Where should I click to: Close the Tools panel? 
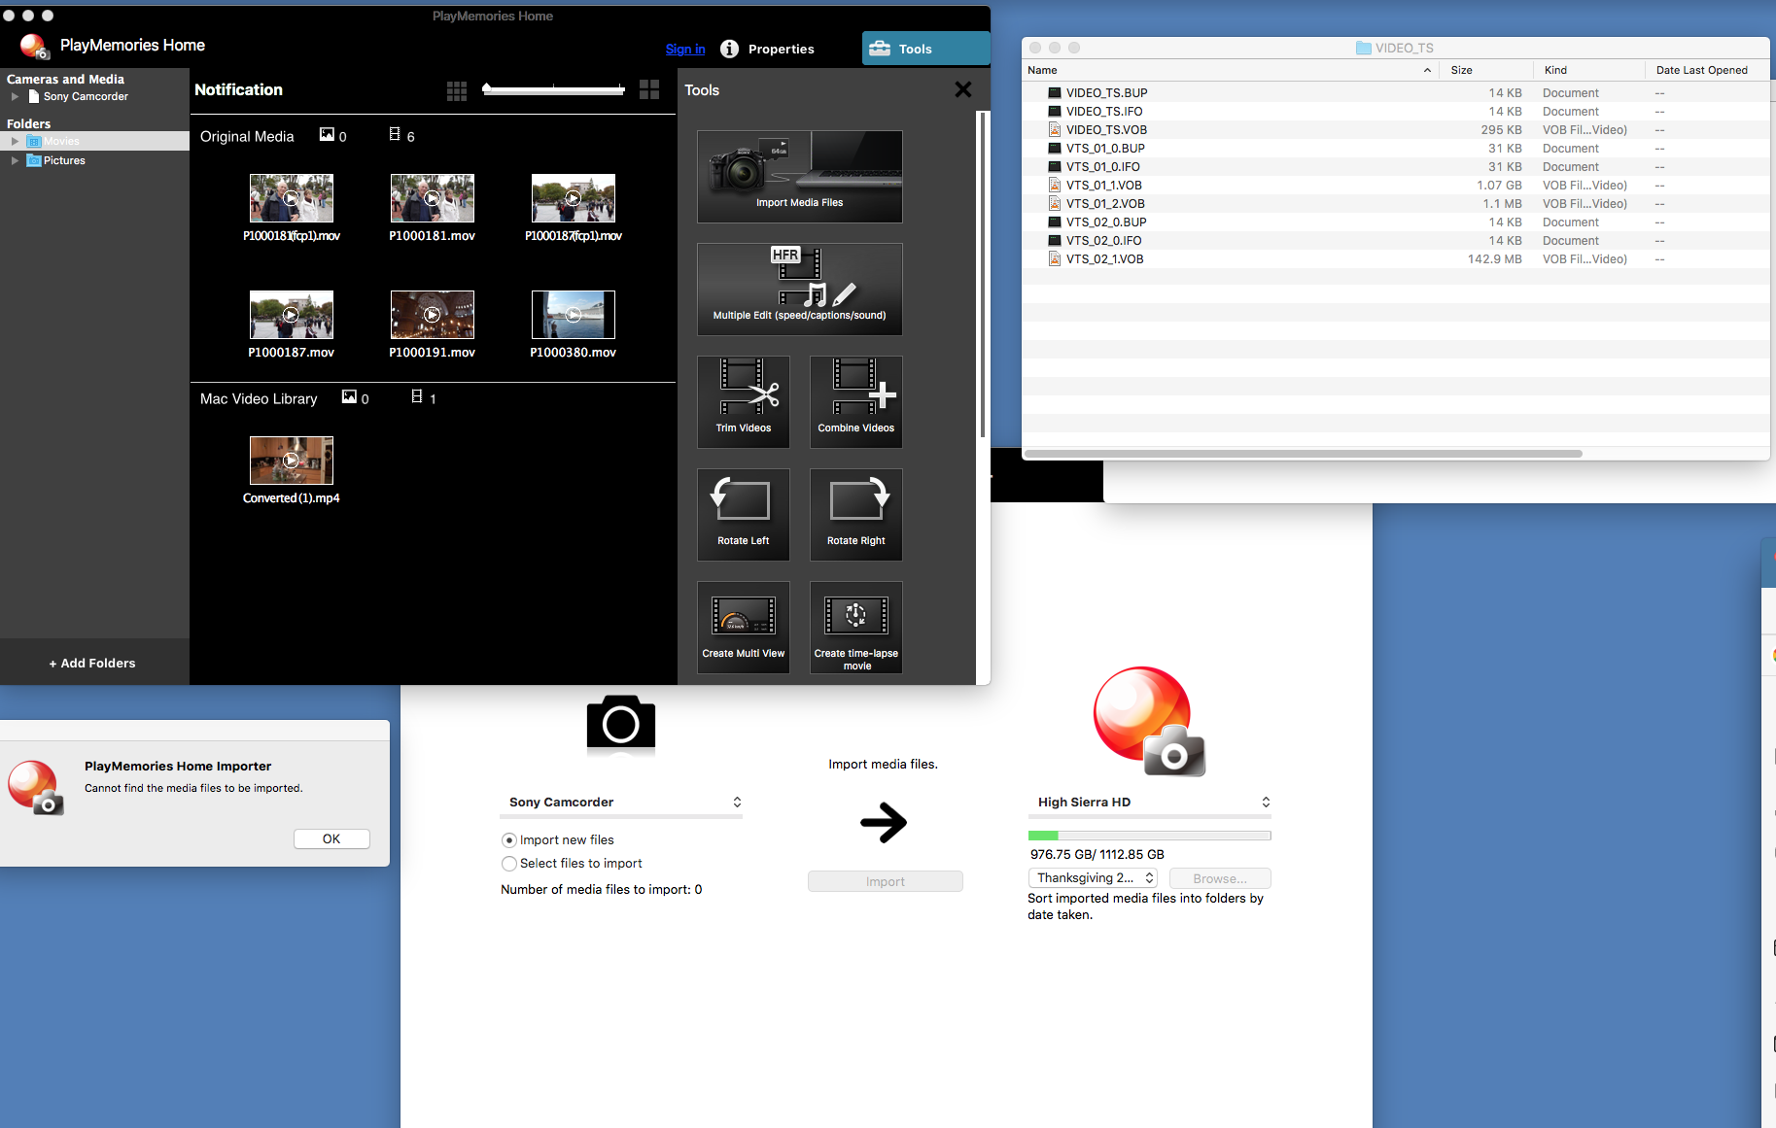pos(963,89)
